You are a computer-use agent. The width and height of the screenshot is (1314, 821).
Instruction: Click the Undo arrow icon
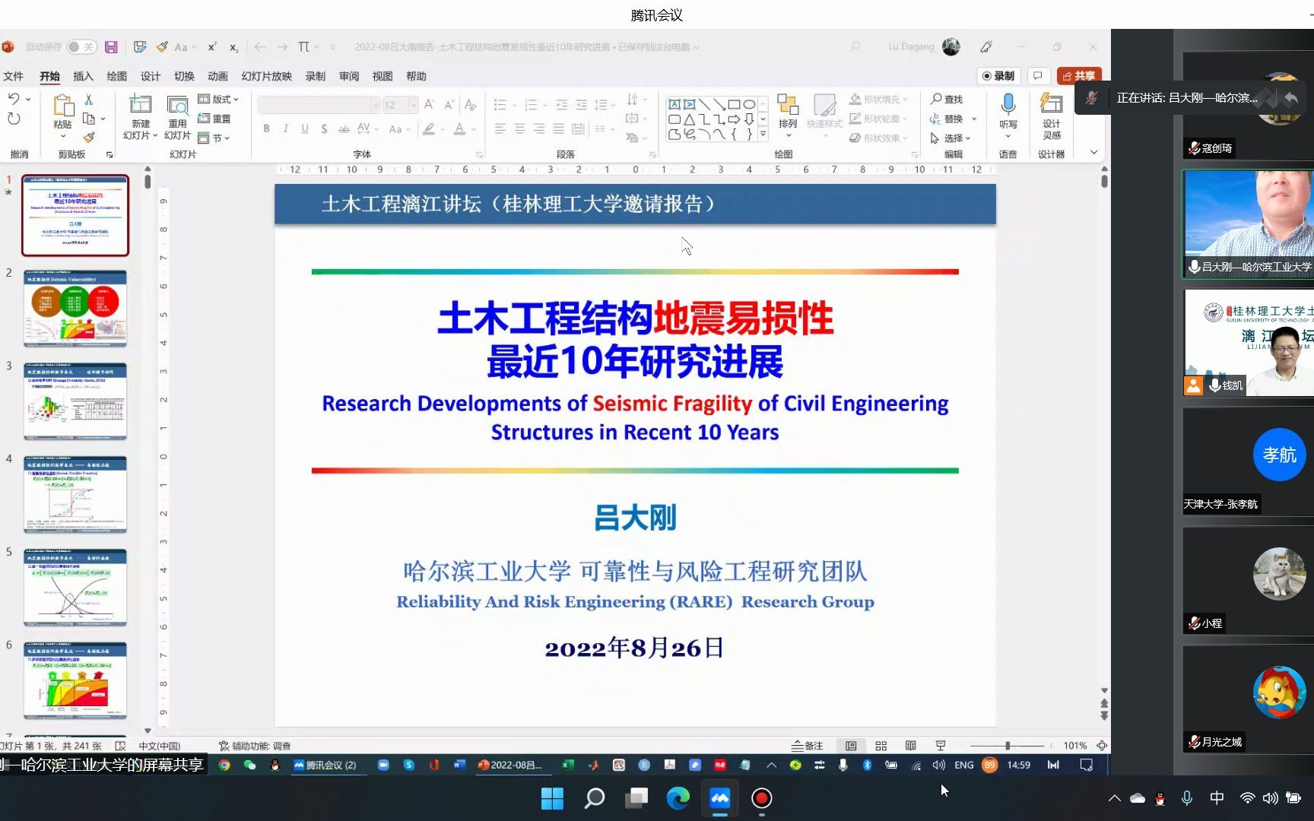coord(14,99)
